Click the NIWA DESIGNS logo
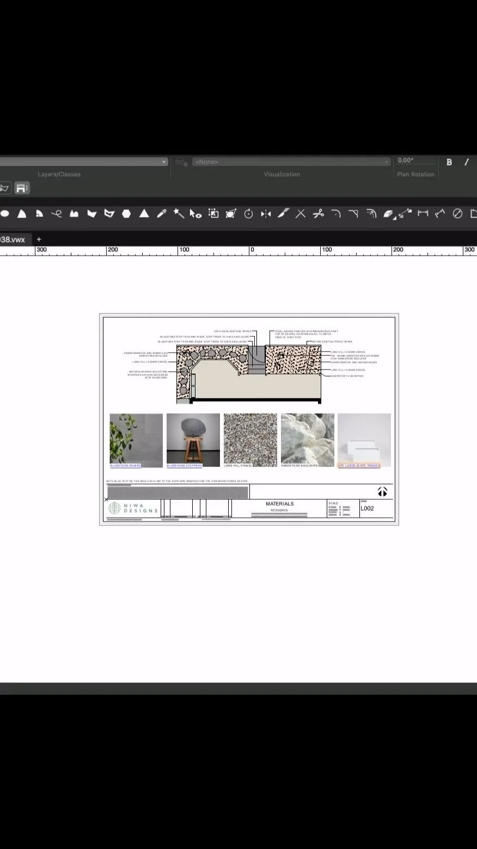The height and width of the screenshot is (849, 477). 133,508
